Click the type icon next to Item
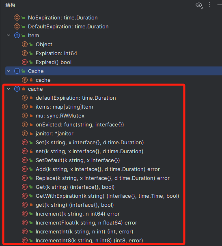 click(x=17, y=35)
